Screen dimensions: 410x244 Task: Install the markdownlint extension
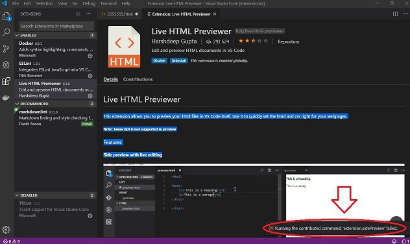(87, 124)
